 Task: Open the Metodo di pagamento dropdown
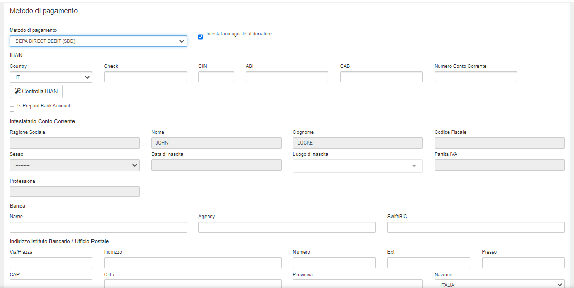point(98,41)
